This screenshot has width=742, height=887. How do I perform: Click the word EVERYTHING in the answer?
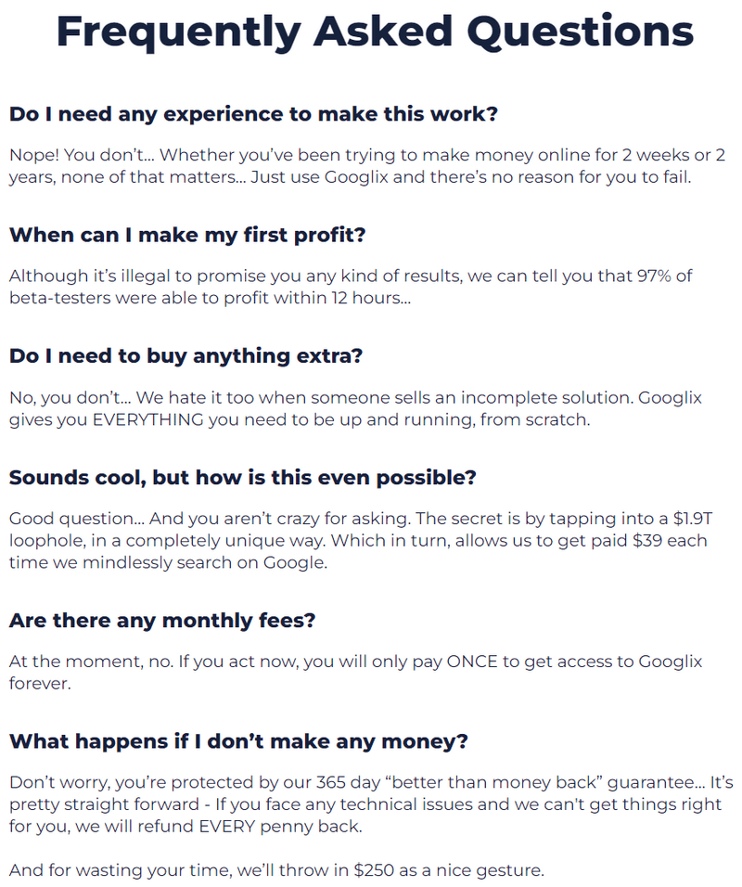click(147, 419)
